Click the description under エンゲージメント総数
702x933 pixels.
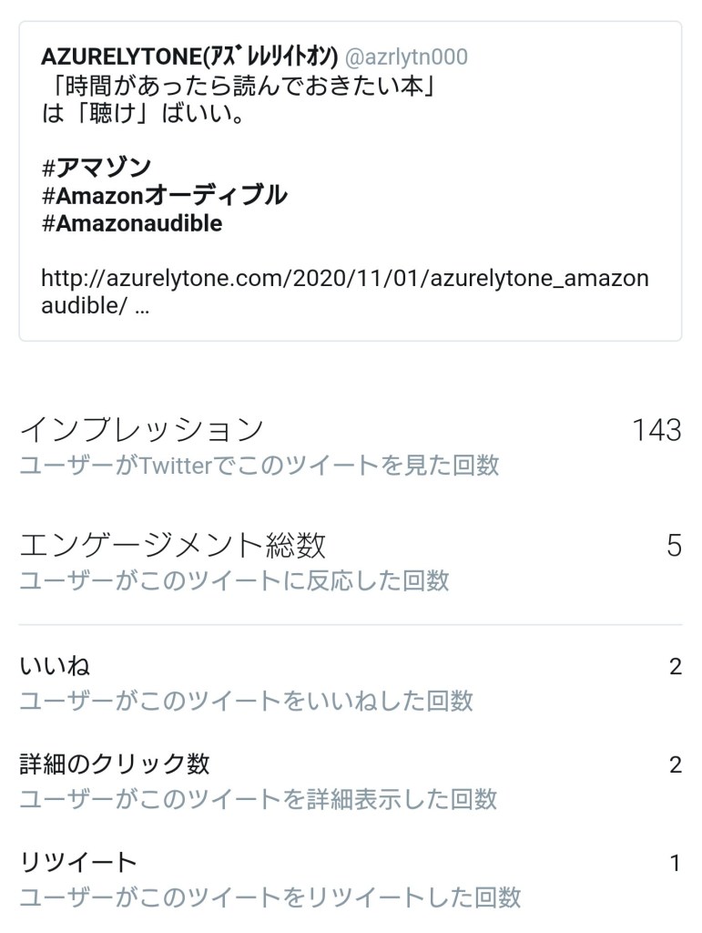[234, 580]
